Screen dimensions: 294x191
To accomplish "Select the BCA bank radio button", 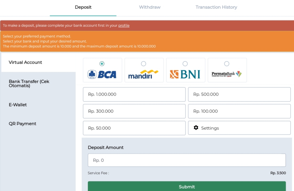I will [102, 64].
